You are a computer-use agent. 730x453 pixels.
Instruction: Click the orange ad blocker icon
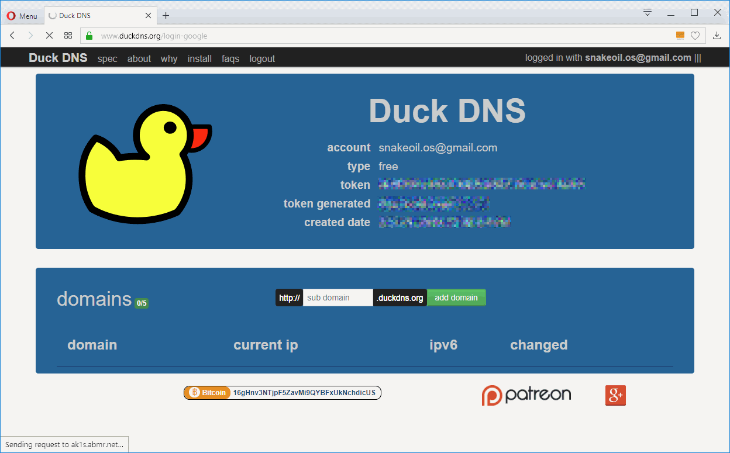tap(680, 36)
